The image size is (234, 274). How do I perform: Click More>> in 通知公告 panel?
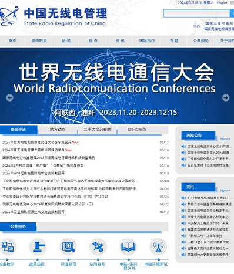pyautogui.click(x=225, y=139)
